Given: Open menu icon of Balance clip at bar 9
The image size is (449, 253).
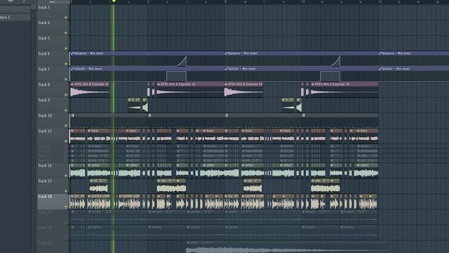Looking at the screenshot, I should click(226, 53).
